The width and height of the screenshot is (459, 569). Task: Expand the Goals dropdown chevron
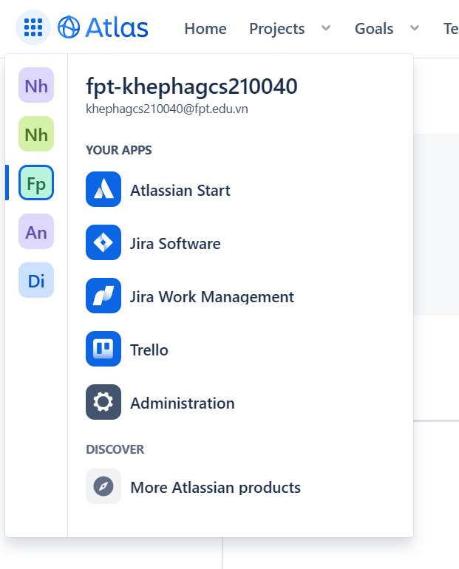[x=415, y=28]
